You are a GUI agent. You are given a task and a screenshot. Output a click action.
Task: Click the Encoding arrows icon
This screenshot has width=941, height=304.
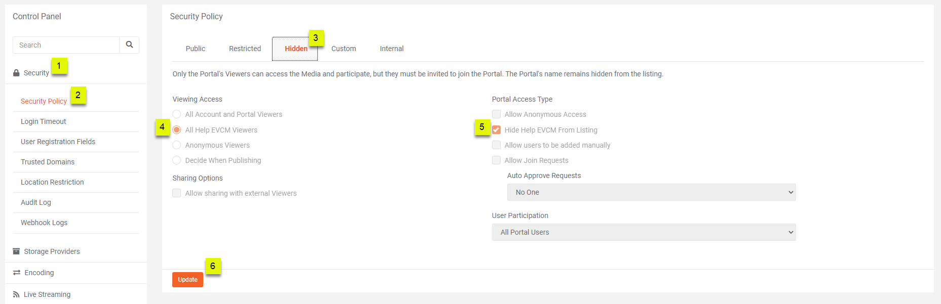pyautogui.click(x=17, y=273)
